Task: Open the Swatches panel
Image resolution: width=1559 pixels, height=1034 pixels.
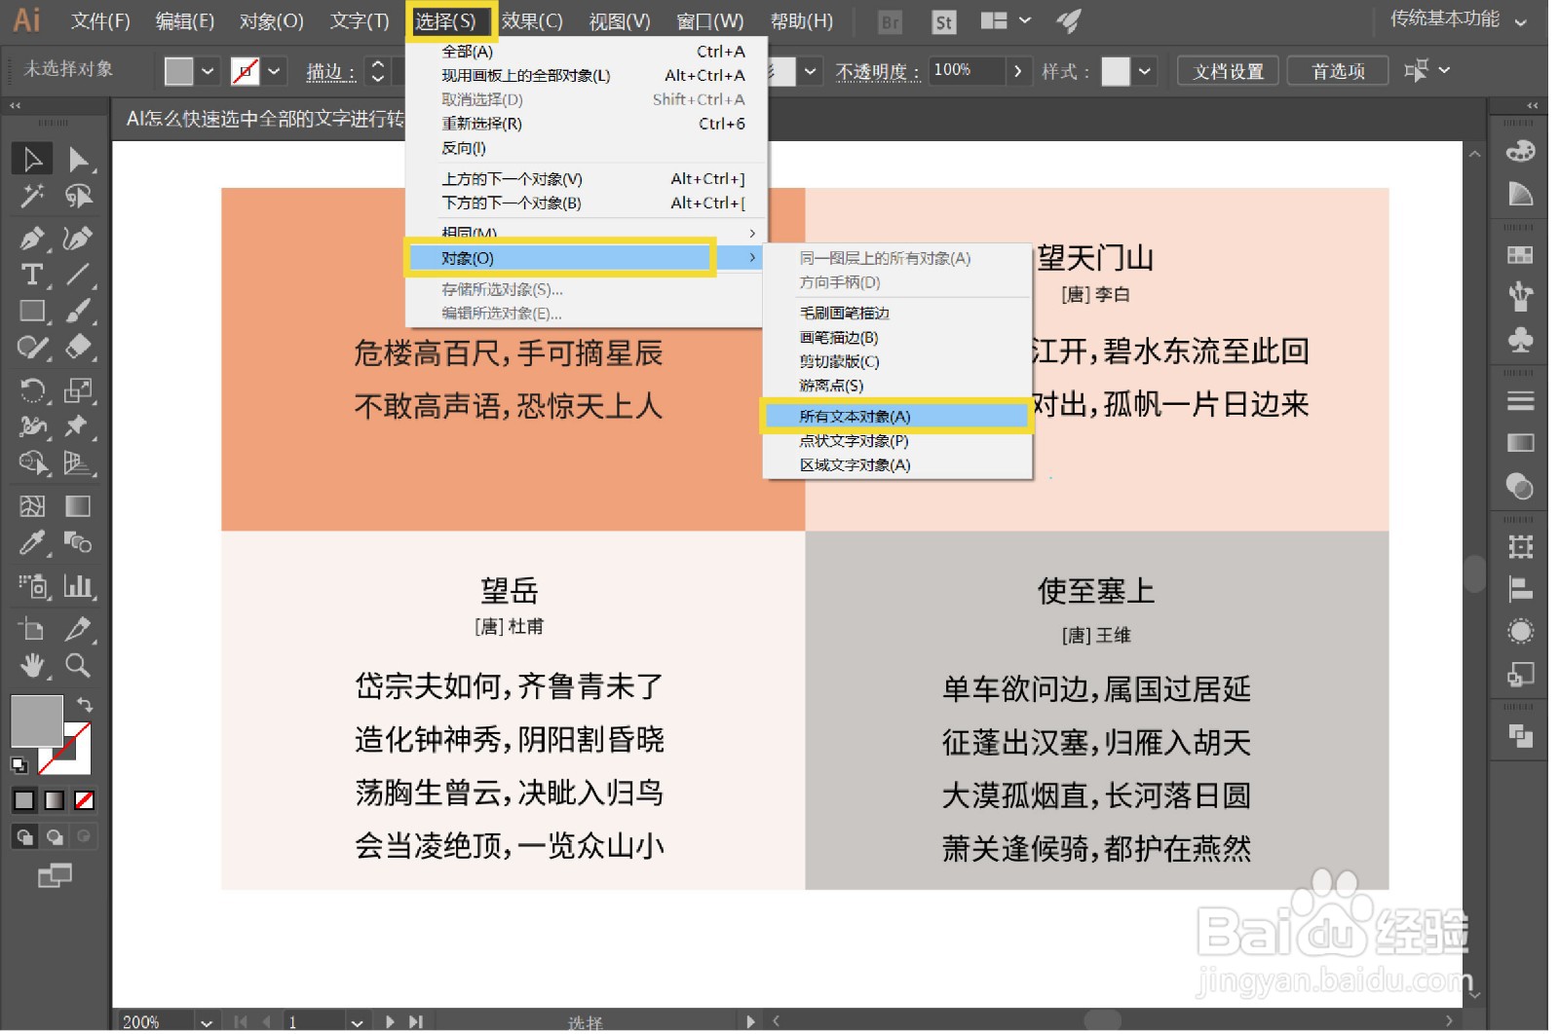Action: pos(1519,252)
